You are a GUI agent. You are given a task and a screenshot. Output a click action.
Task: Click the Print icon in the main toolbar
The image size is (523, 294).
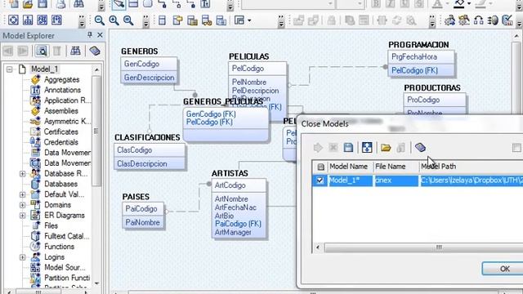coord(60,4)
